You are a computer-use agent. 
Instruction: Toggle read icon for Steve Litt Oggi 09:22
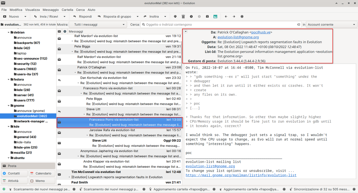pyautogui.click(x=59, y=143)
